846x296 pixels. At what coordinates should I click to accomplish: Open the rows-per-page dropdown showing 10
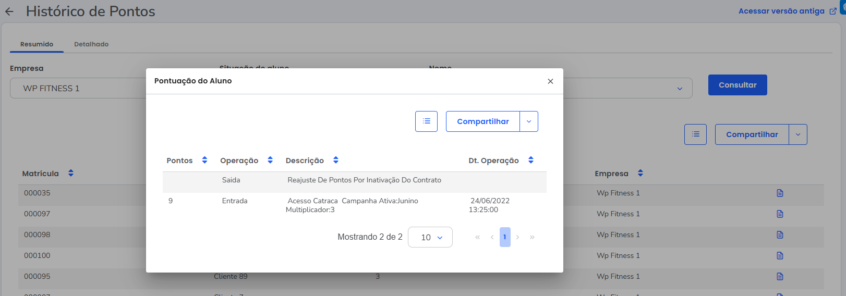pyautogui.click(x=430, y=237)
